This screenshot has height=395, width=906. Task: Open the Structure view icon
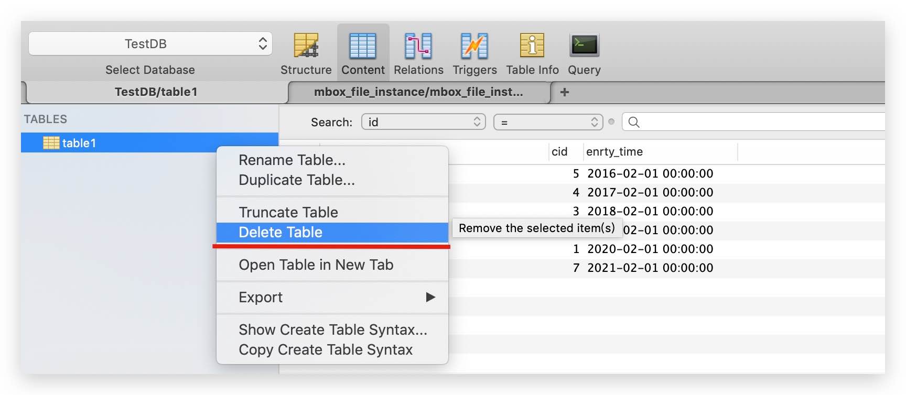pyautogui.click(x=306, y=46)
